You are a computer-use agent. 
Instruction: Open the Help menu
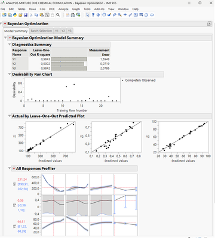[x=136, y=9]
